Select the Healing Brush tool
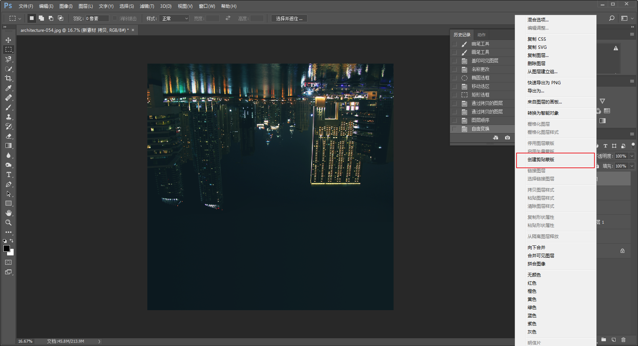Image resolution: width=638 pixels, height=346 pixels. (x=8, y=98)
